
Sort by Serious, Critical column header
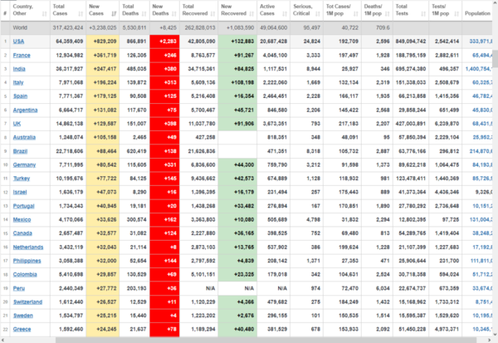[306, 13]
